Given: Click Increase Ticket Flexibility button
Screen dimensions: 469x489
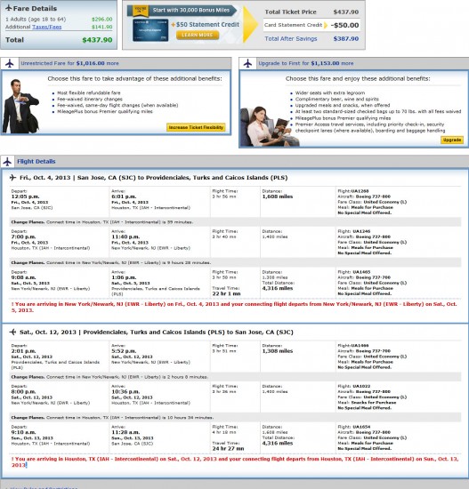Looking at the screenshot, I should [196, 127].
